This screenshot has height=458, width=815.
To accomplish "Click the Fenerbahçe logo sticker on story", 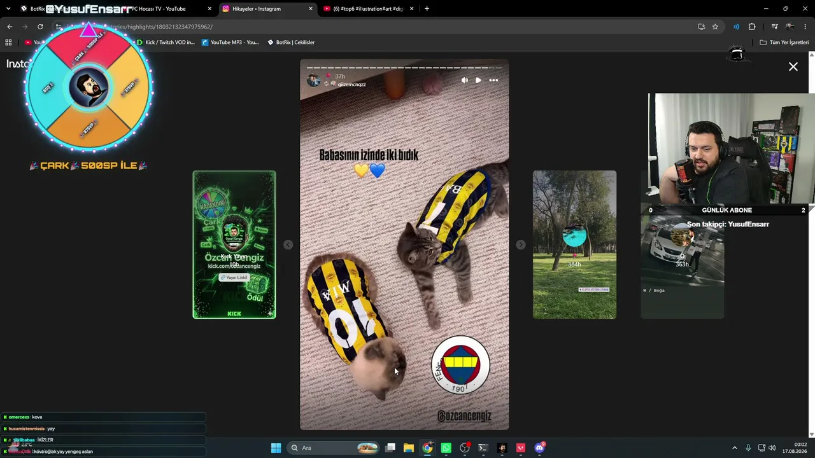I will 460,365.
